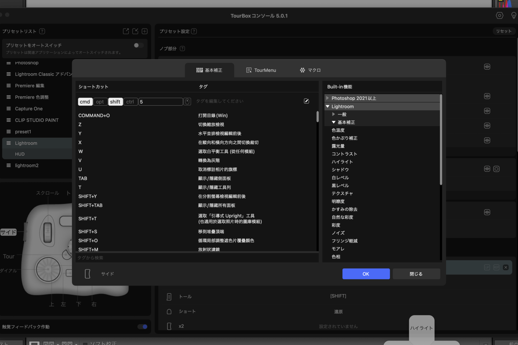Select the HUD item under Lightroom
518x345 pixels.
[20, 154]
